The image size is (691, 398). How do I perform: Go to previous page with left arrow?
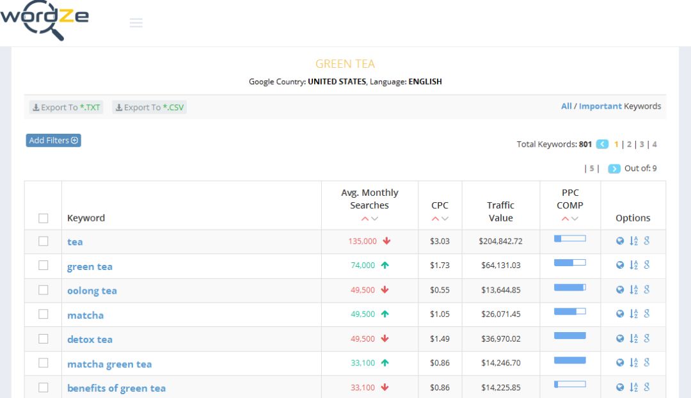[602, 145]
